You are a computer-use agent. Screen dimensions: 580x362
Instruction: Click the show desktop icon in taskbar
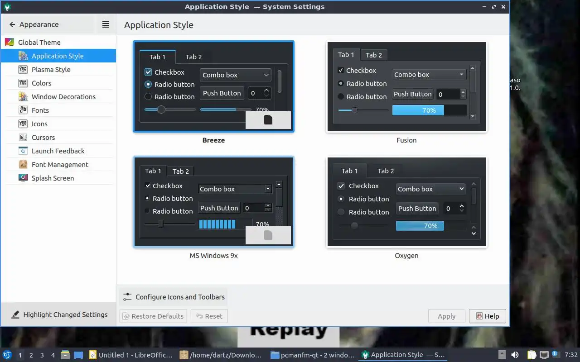click(78, 355)
